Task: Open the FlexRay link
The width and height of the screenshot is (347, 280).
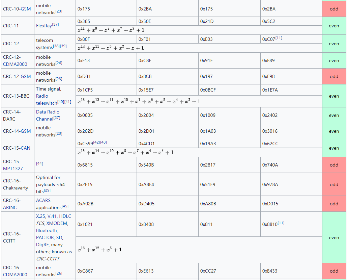Action: pos(44,26)
